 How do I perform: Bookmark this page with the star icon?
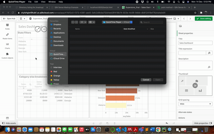tap(195, 13)
